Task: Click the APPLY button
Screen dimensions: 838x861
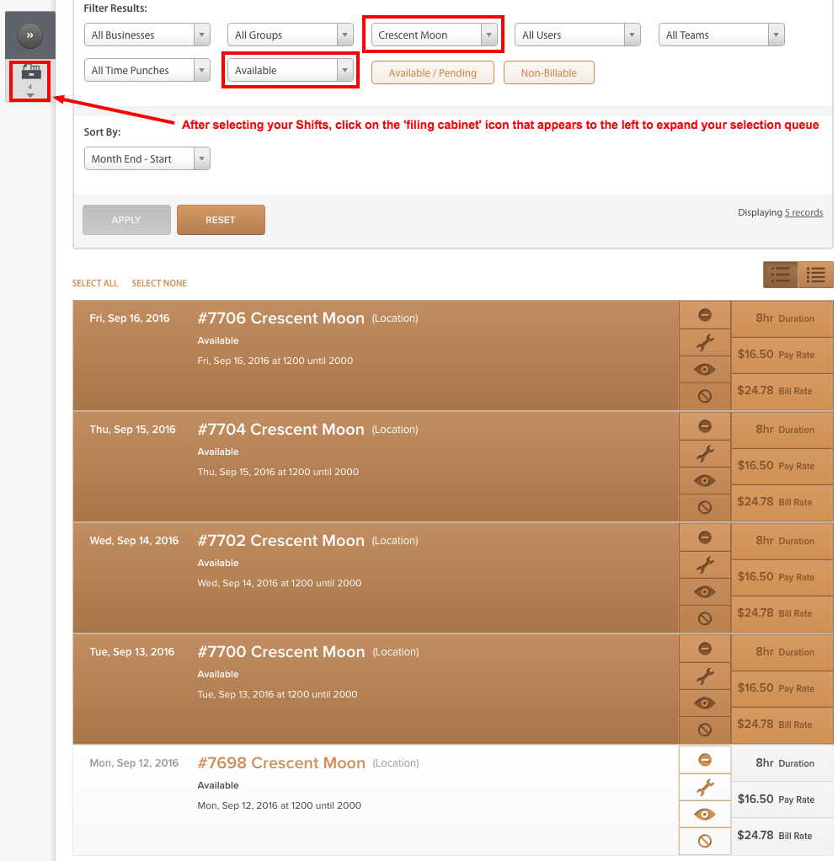Action: (x=126, y=220)
